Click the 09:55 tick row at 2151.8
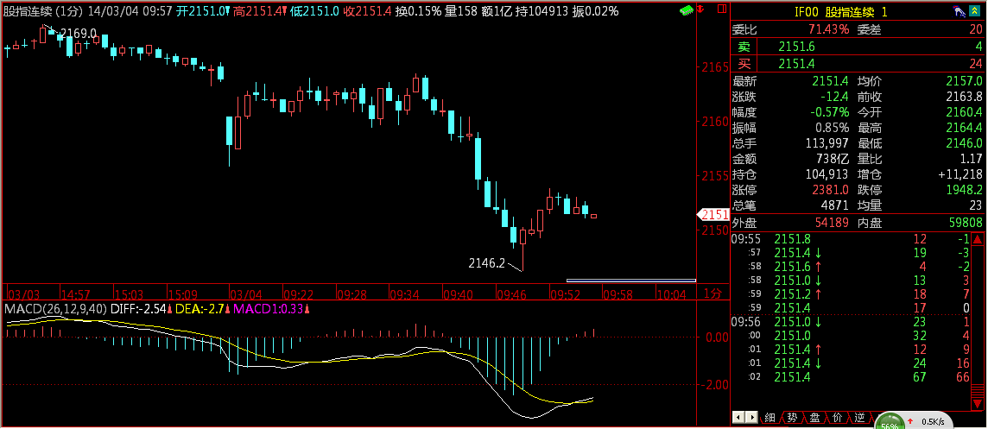The height and width of the screenshot is (429, 988). [x=851, y=239]
